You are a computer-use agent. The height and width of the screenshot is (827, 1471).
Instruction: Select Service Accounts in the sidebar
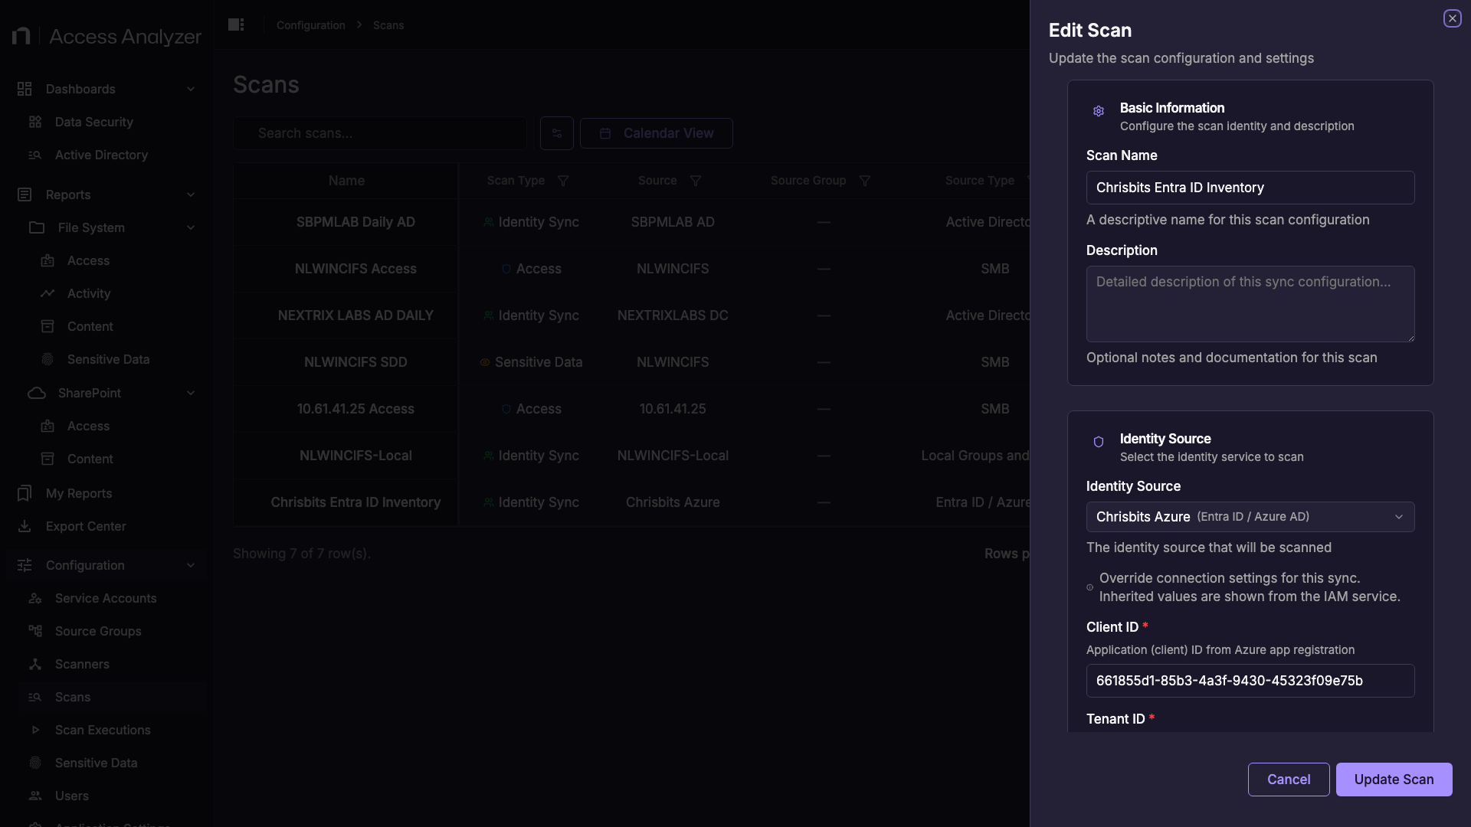click(105, 598)
